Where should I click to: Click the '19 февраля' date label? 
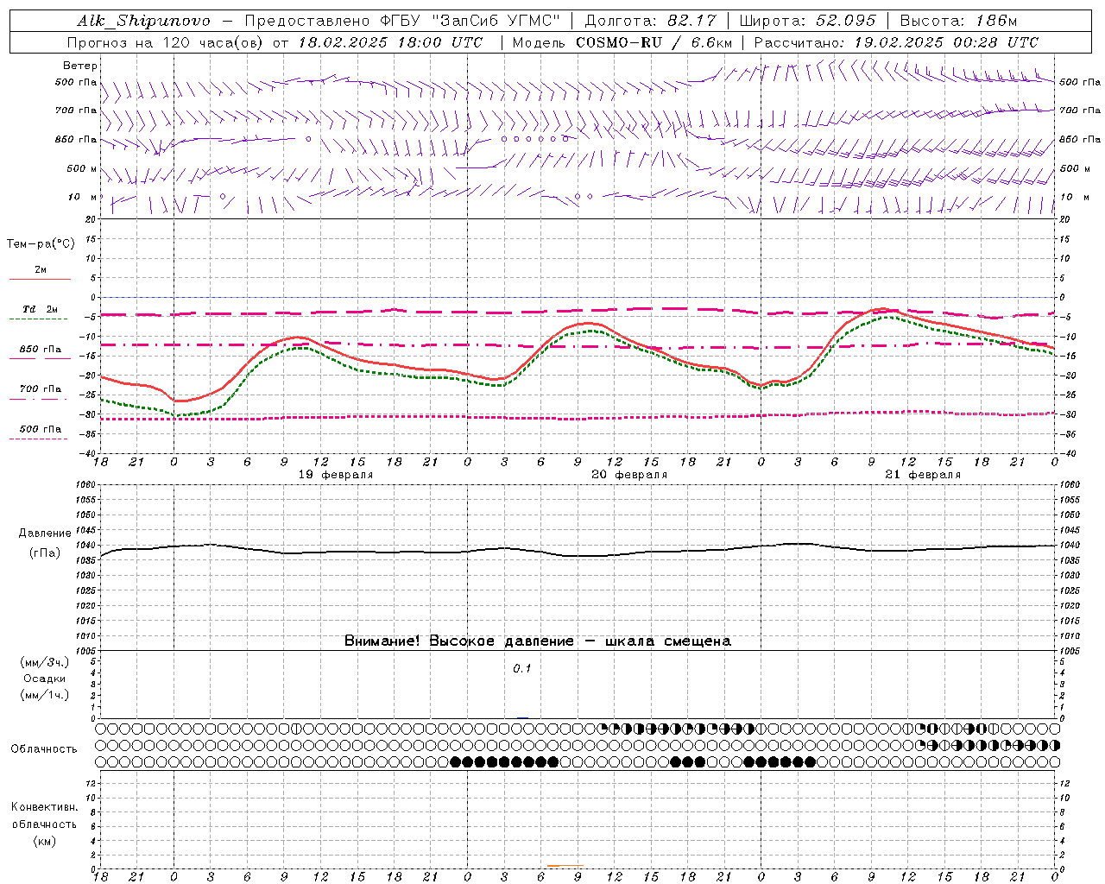tap(336, 475)
